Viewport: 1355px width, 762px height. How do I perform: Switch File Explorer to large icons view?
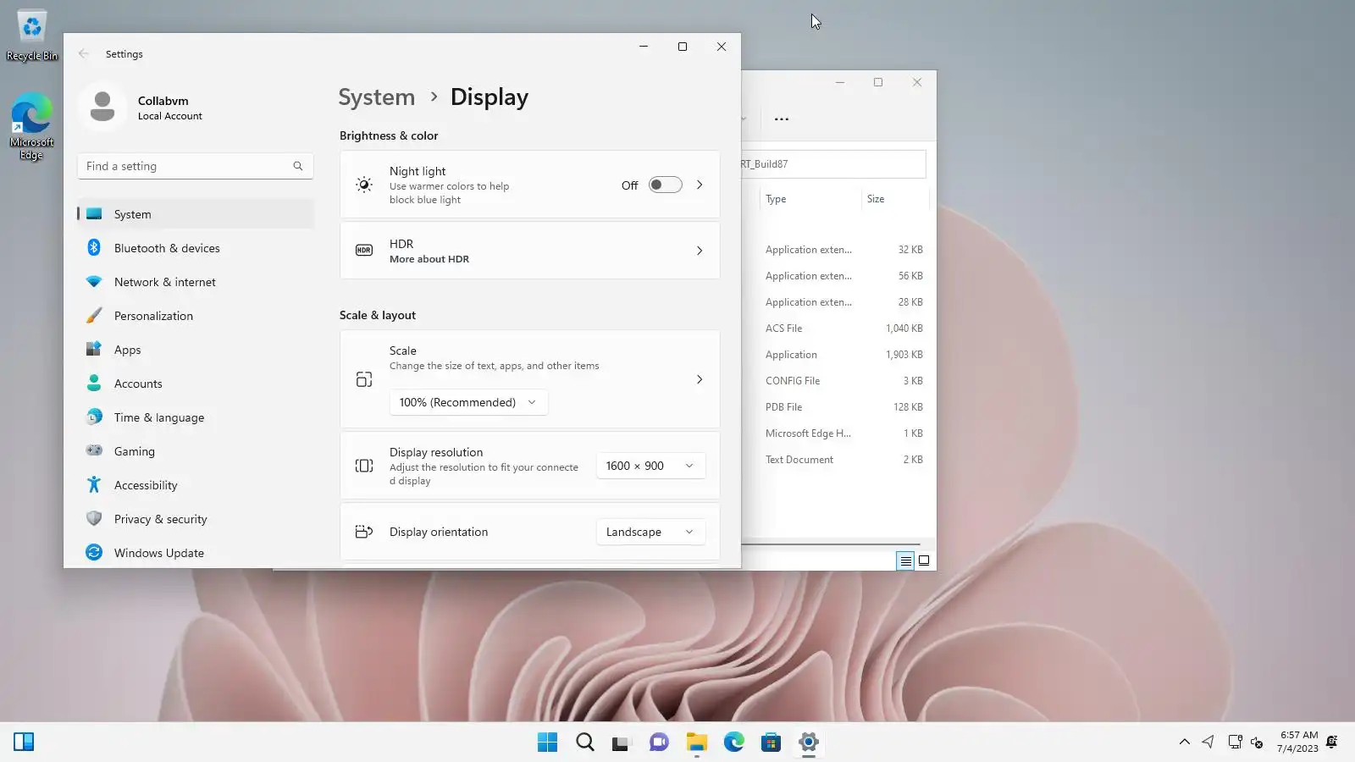(924, 560)
